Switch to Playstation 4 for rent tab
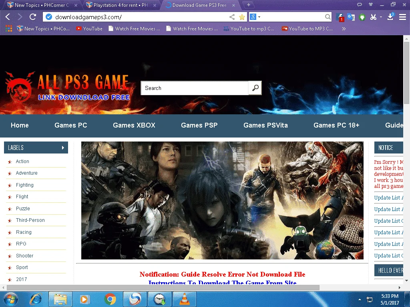This screenshot has height=307, width=410. [121, 5]
